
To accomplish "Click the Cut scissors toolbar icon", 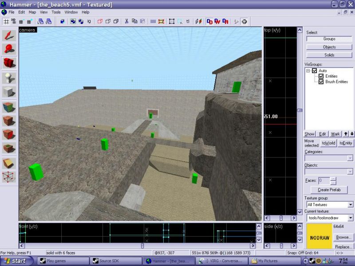I will (x=126, y=21).
